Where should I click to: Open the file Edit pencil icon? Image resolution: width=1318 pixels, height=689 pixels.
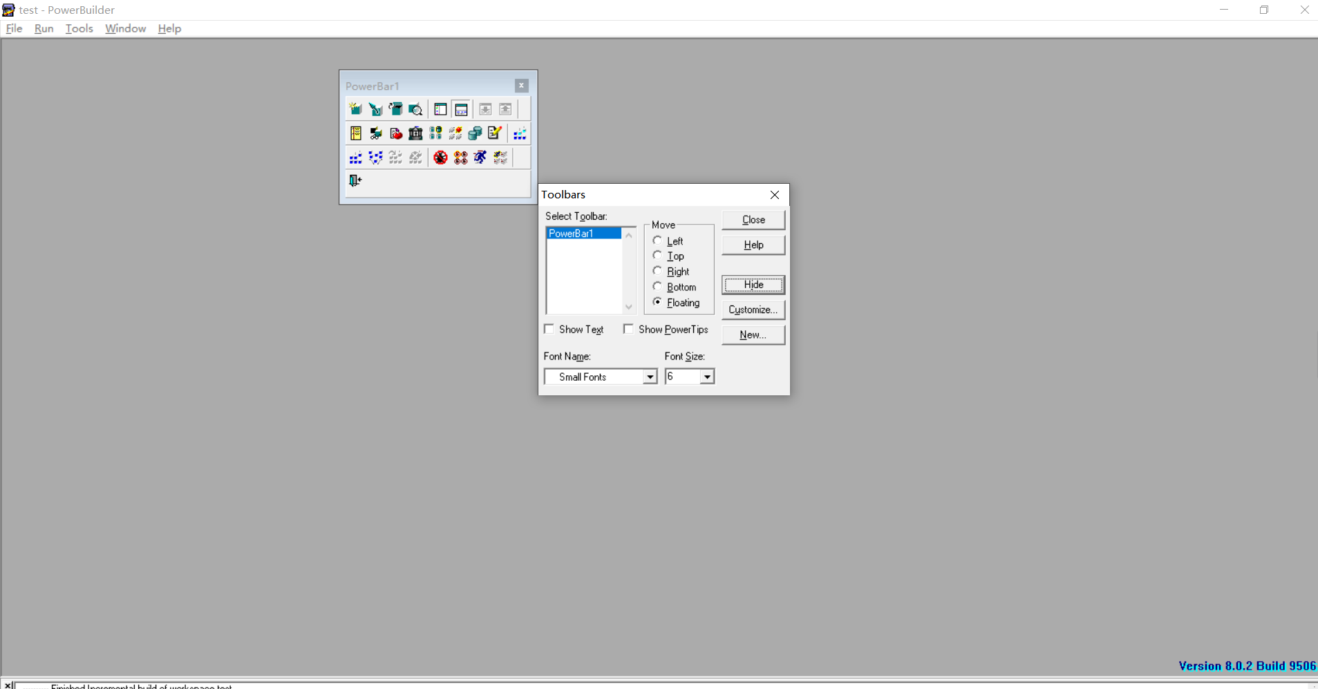point(496,133)
